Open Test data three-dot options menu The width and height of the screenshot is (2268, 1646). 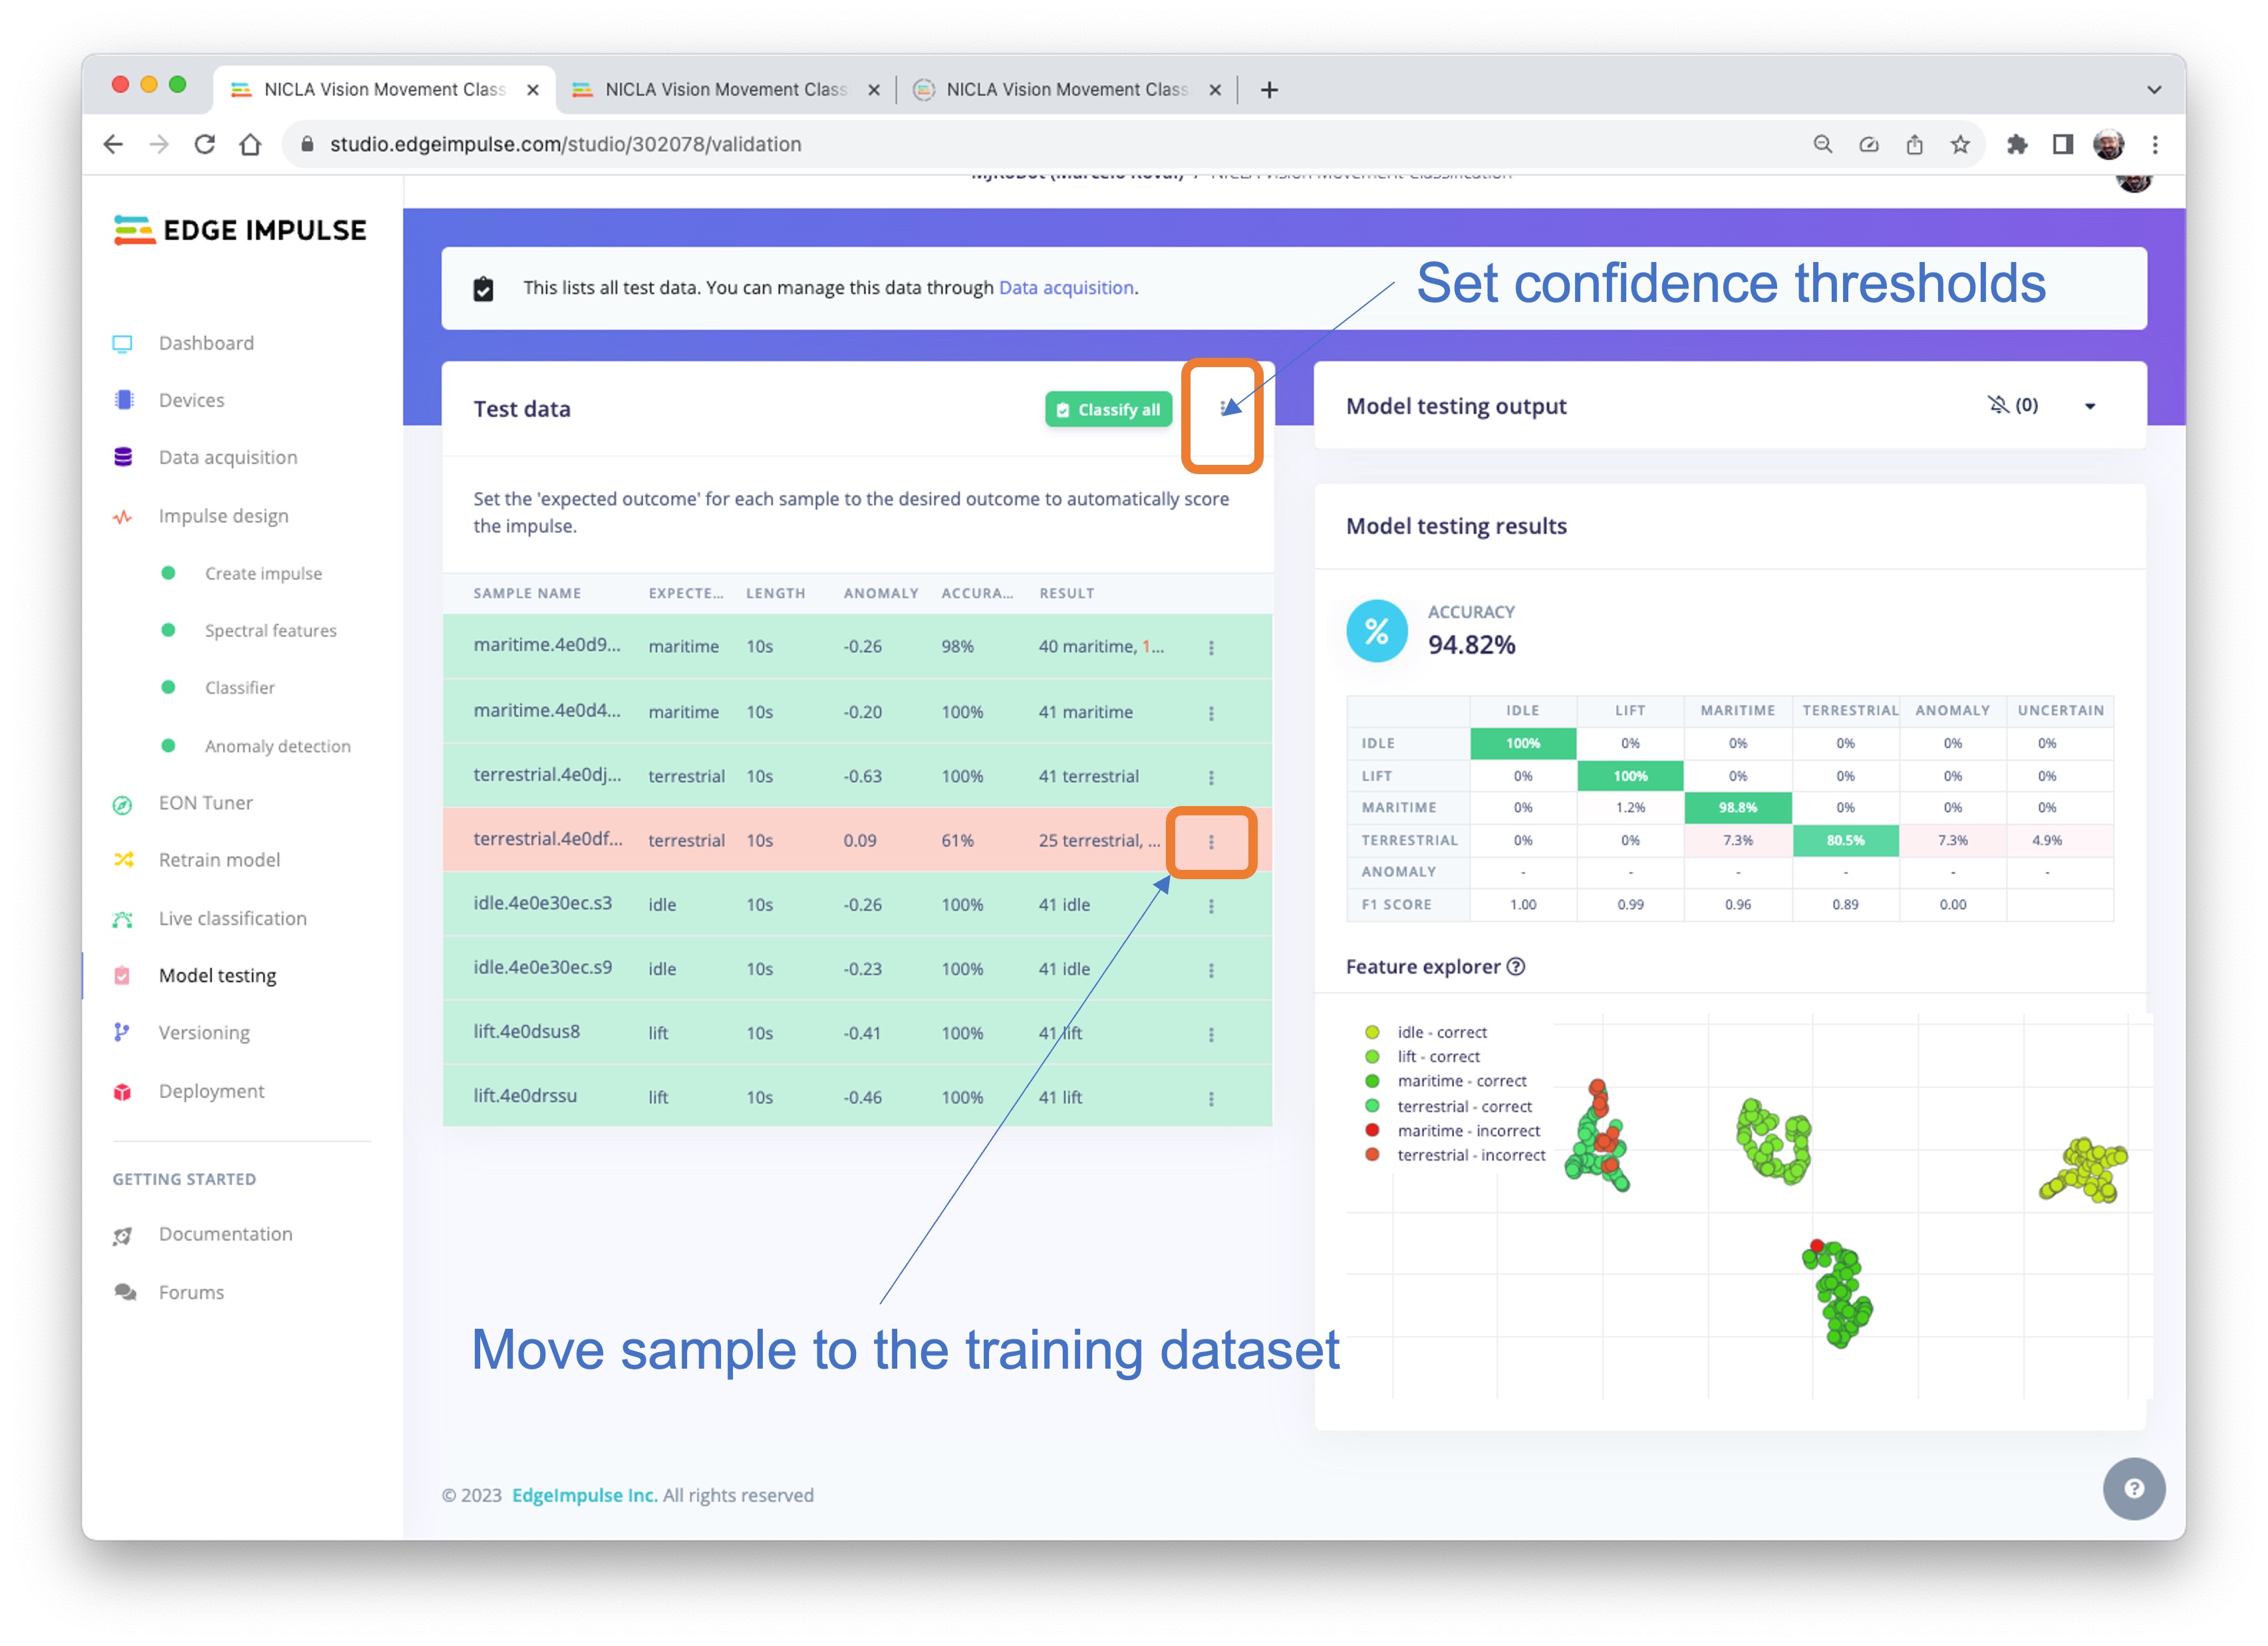(1223, 408)
